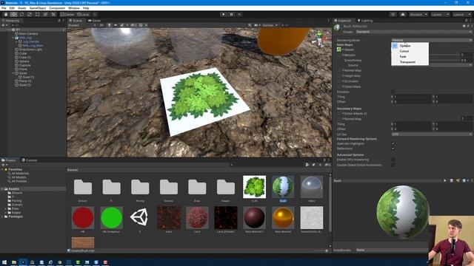The height and width of the screenshot is (266, 474).
Task: Select the combined Transform tool
Action: tap(45, 14)
